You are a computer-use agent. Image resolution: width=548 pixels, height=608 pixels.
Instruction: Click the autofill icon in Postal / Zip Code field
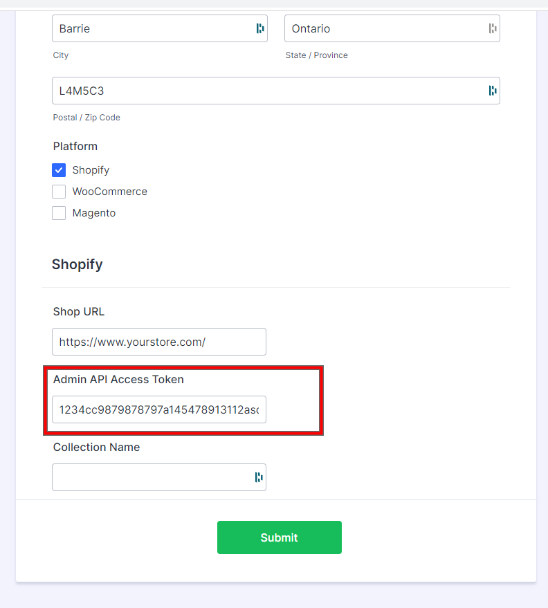point(493,91)
